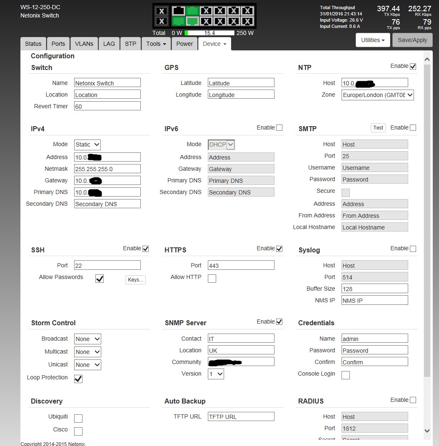Expand the SNMP Version dropdown
The image size is (439, 446).
pyautogui.click(x=216, y=374)
